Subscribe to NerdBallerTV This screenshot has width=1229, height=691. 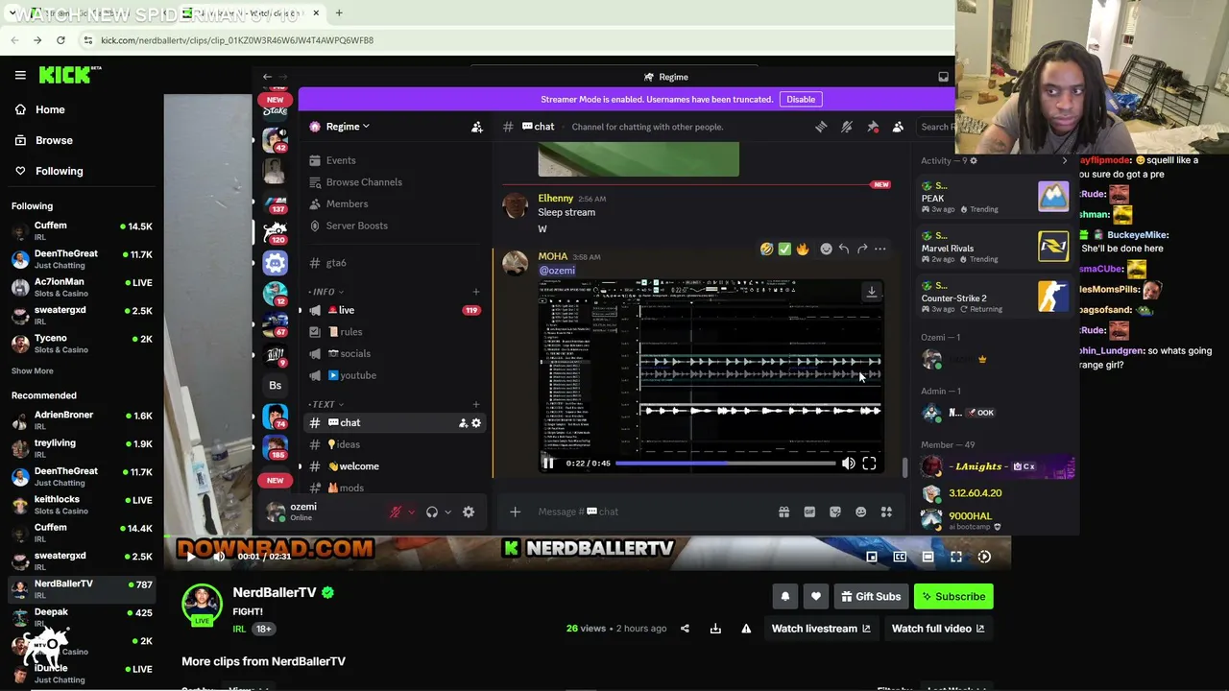tap(953, 597)
